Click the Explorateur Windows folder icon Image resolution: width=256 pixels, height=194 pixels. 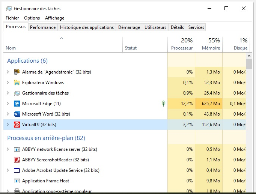(17, 83)
